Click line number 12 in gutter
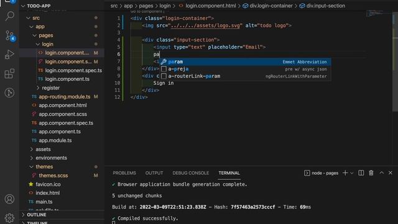 click(x=117, y=97)
